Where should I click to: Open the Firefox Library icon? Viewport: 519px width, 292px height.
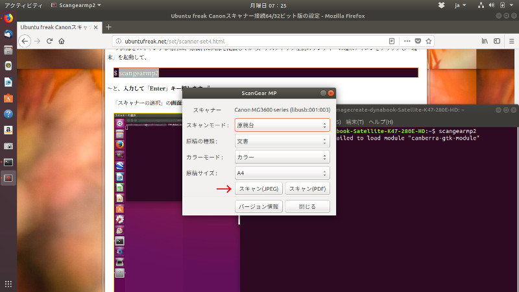[x=485, y=41]
